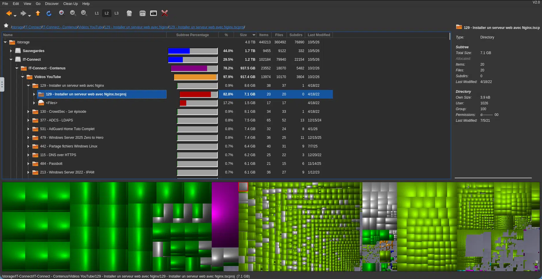Open back-history dropdown arrow
The width and height of the screenshot is (542, 279).
click(15, 16)
